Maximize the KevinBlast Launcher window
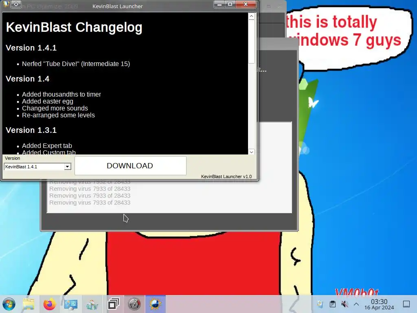The height and width of the screenshot is (313, 417). (x=230, y=4)
